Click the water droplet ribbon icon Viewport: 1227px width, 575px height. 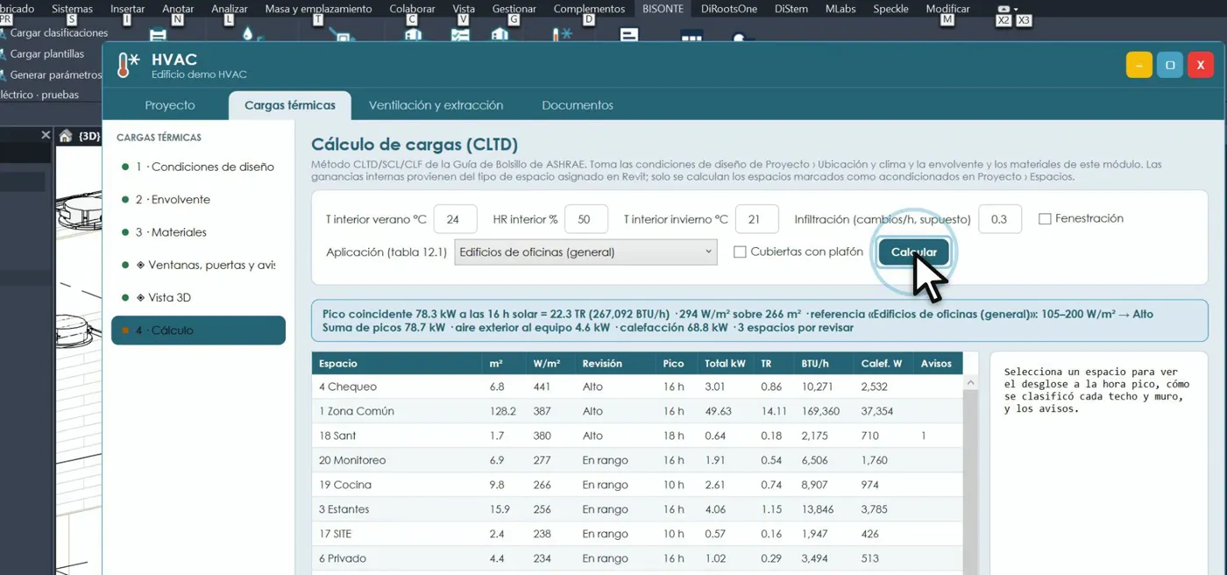click(x=248, y=34)
